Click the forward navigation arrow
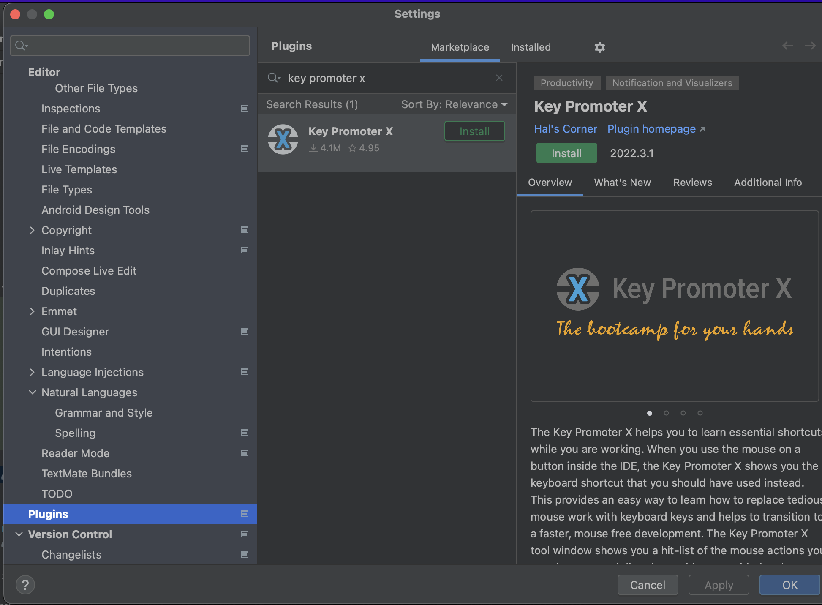Image resolution: width=822 pixels, height=605 pixels. (810, 46)
